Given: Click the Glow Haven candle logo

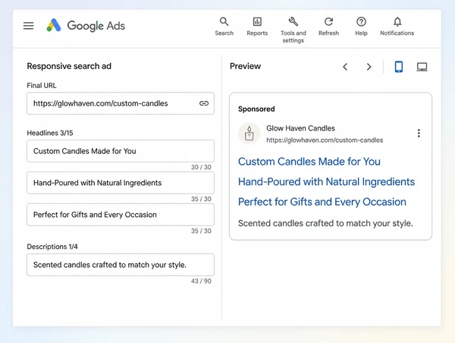Looking at the screenshot, I should (x=249, y=134).
